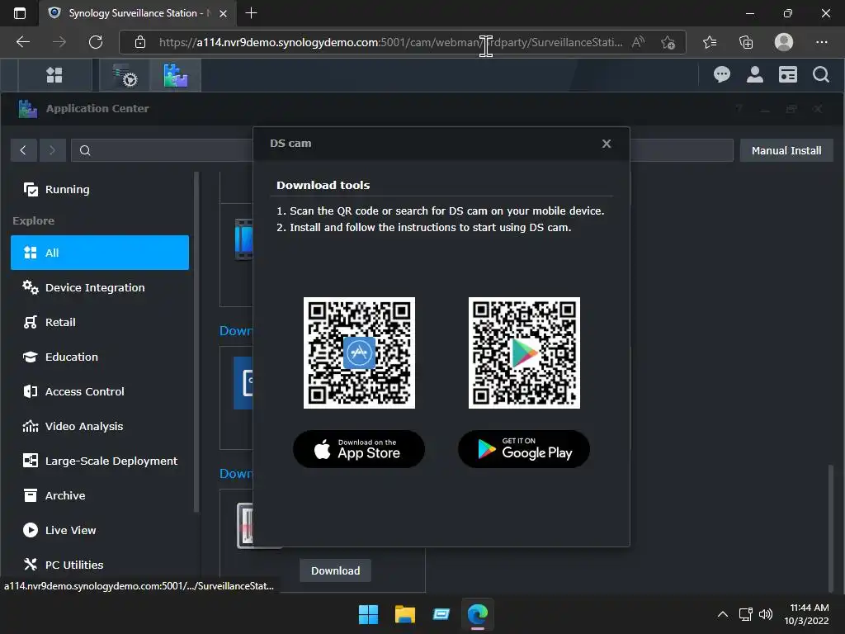Image resolution: width=845 pixels, height=634 pixels.
Task: Select the All category
Action: [100, 253]
